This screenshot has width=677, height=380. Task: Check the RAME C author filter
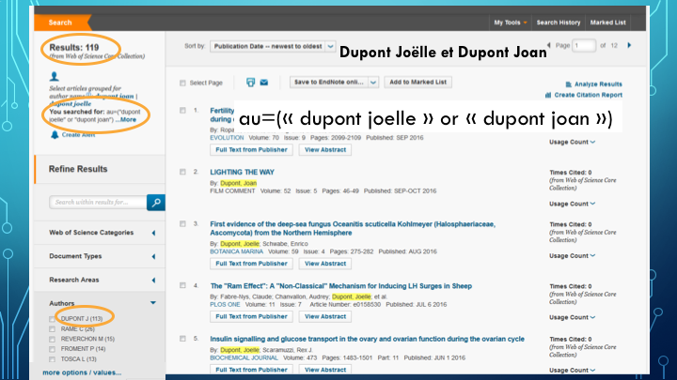(53, 329)
